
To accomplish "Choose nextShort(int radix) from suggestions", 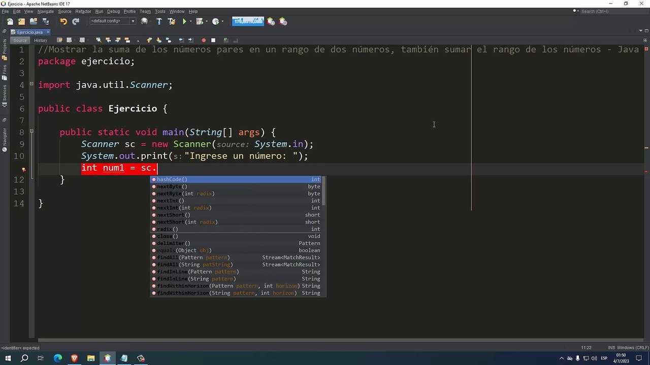I will [236, 222].
